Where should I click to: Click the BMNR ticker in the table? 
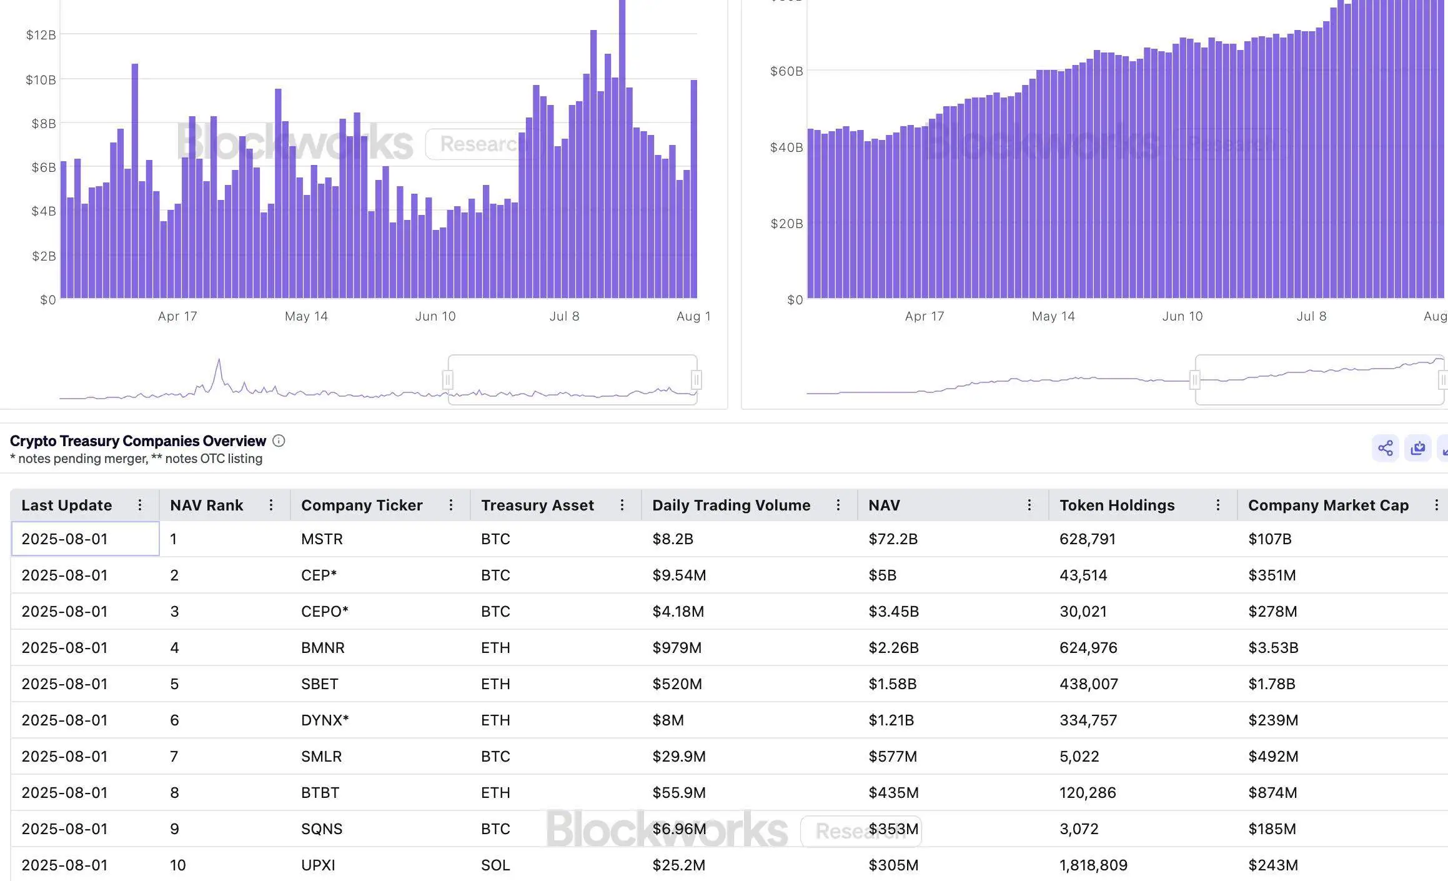(322, 647)
